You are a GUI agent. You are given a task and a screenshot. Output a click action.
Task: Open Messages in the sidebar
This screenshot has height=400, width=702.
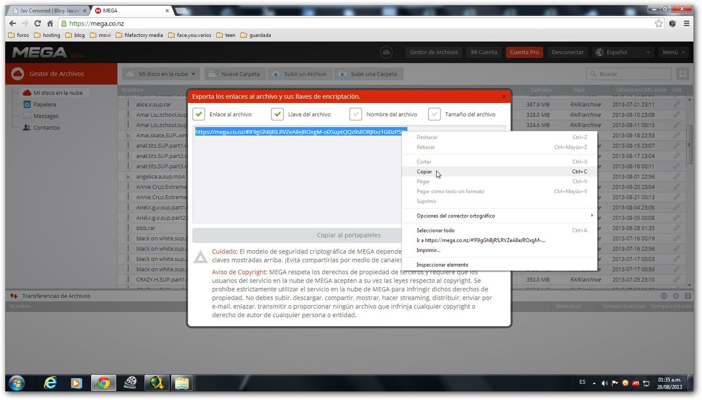(x=46, y=116)
